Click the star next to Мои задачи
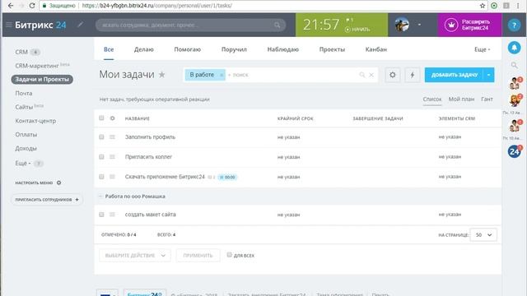 [x=161, y=75]
